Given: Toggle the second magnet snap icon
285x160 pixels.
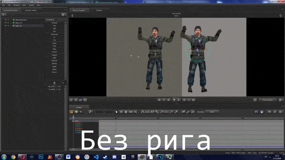Looking at the screenshot, I should [262, 112].
